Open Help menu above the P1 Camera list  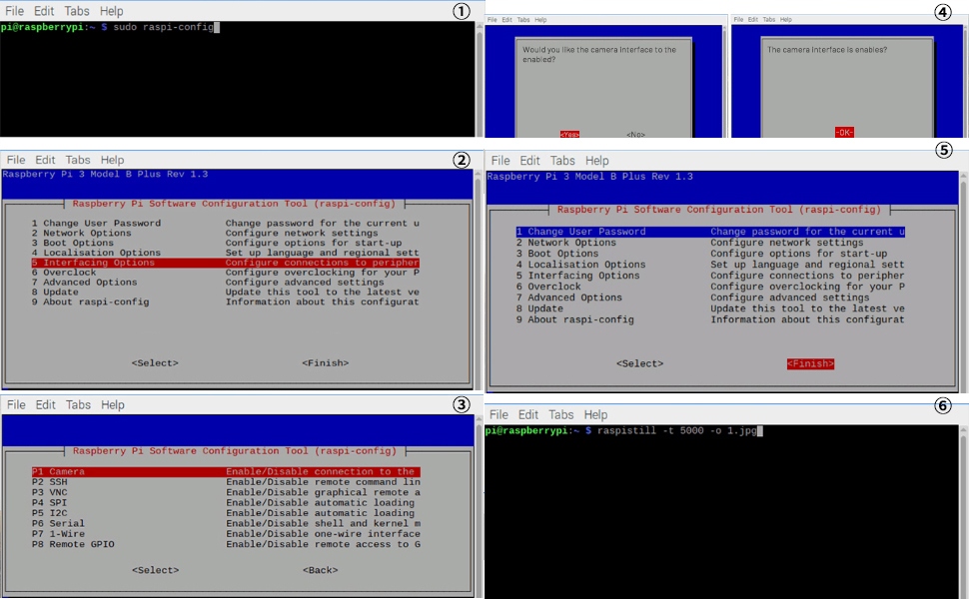click(x=113, y=405)
